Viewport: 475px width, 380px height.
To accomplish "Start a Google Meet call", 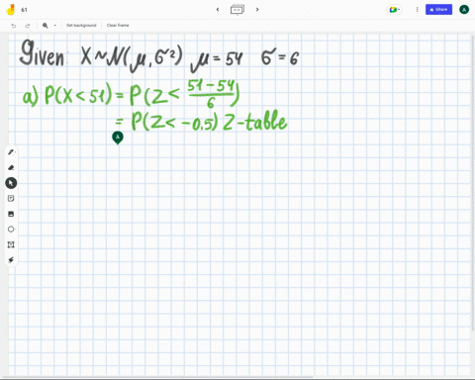I will [x=394, y=10].
